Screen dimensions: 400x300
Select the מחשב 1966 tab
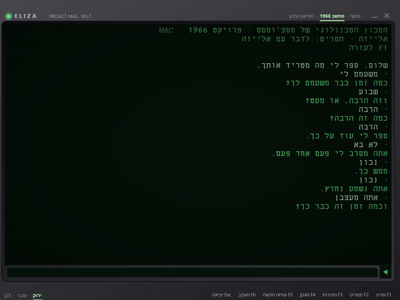click(x=332, y=16)
